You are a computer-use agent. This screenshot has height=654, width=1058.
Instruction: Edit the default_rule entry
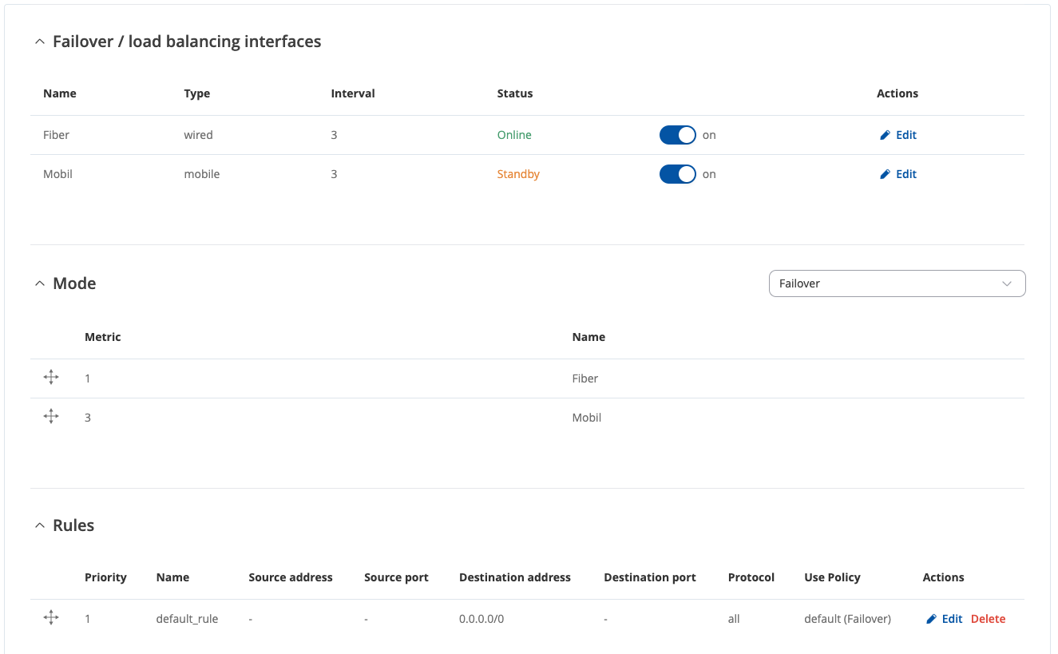(953, 619)
